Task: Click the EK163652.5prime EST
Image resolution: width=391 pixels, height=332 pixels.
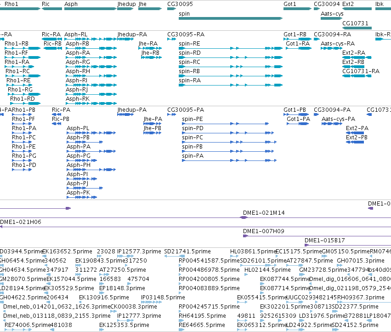Action: (x=45, y=256)
